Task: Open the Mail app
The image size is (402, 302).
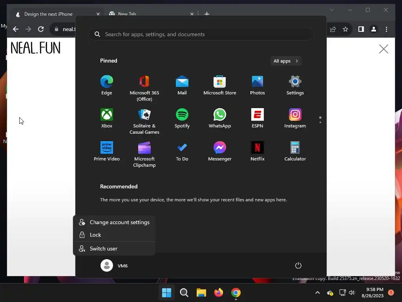Action: (x=182, y=85)
